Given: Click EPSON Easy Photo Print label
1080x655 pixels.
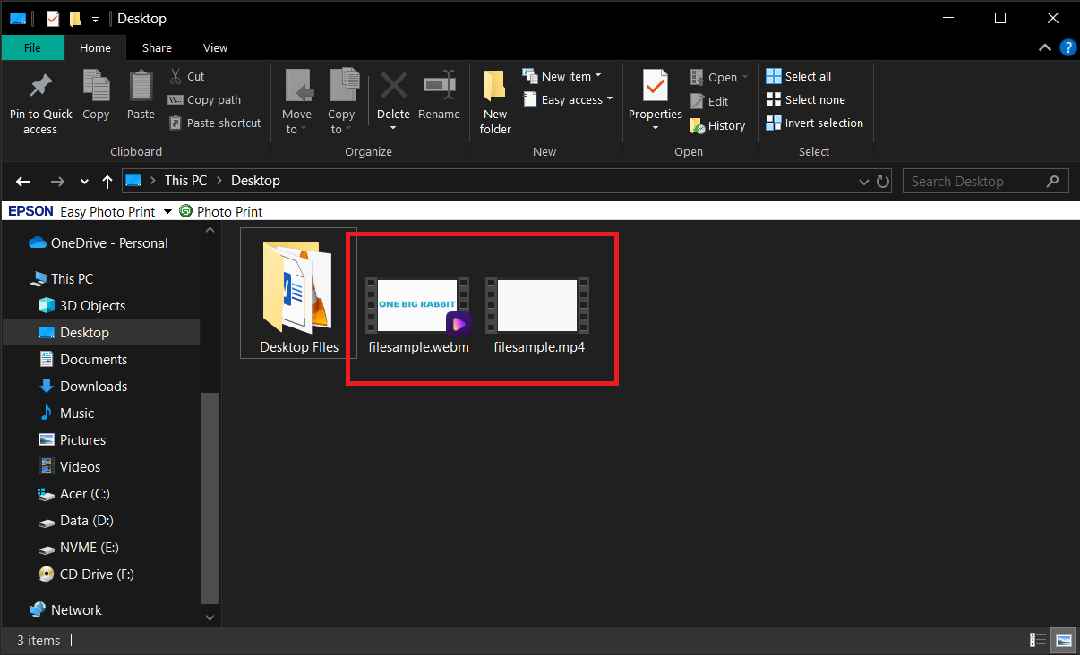Looking at the screenshot, I should point(81,212).
